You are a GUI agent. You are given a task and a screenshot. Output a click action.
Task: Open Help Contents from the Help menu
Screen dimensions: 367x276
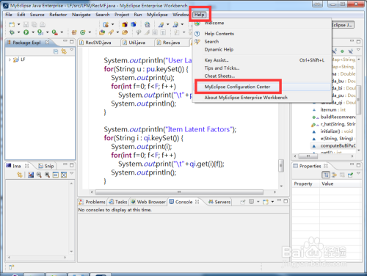tap(219, 34)
